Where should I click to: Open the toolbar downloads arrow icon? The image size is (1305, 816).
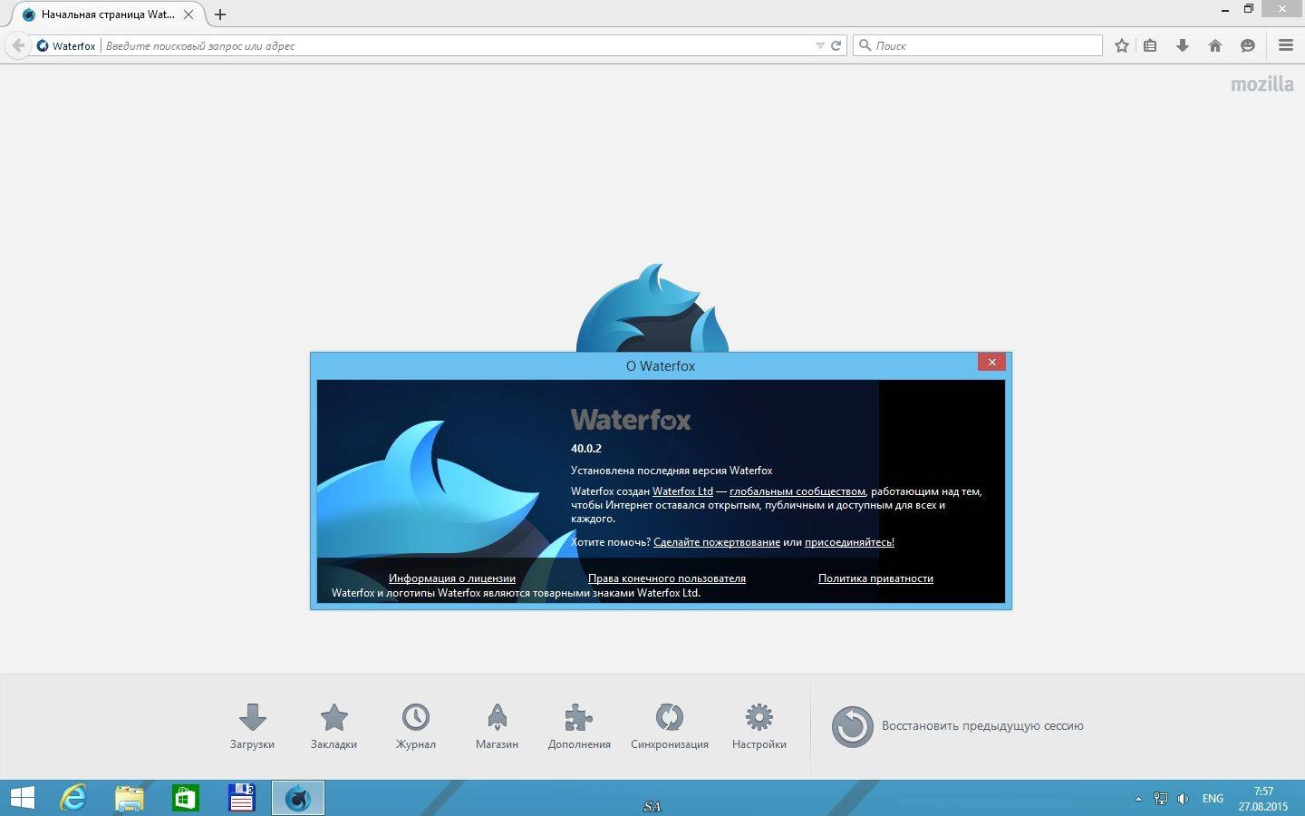tap(1183, 45)
